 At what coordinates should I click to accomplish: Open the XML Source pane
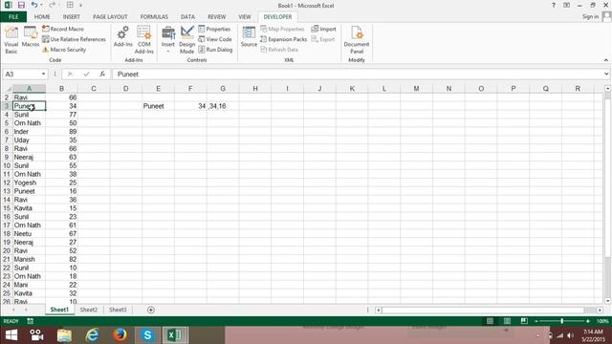click(x=249, y=37)
